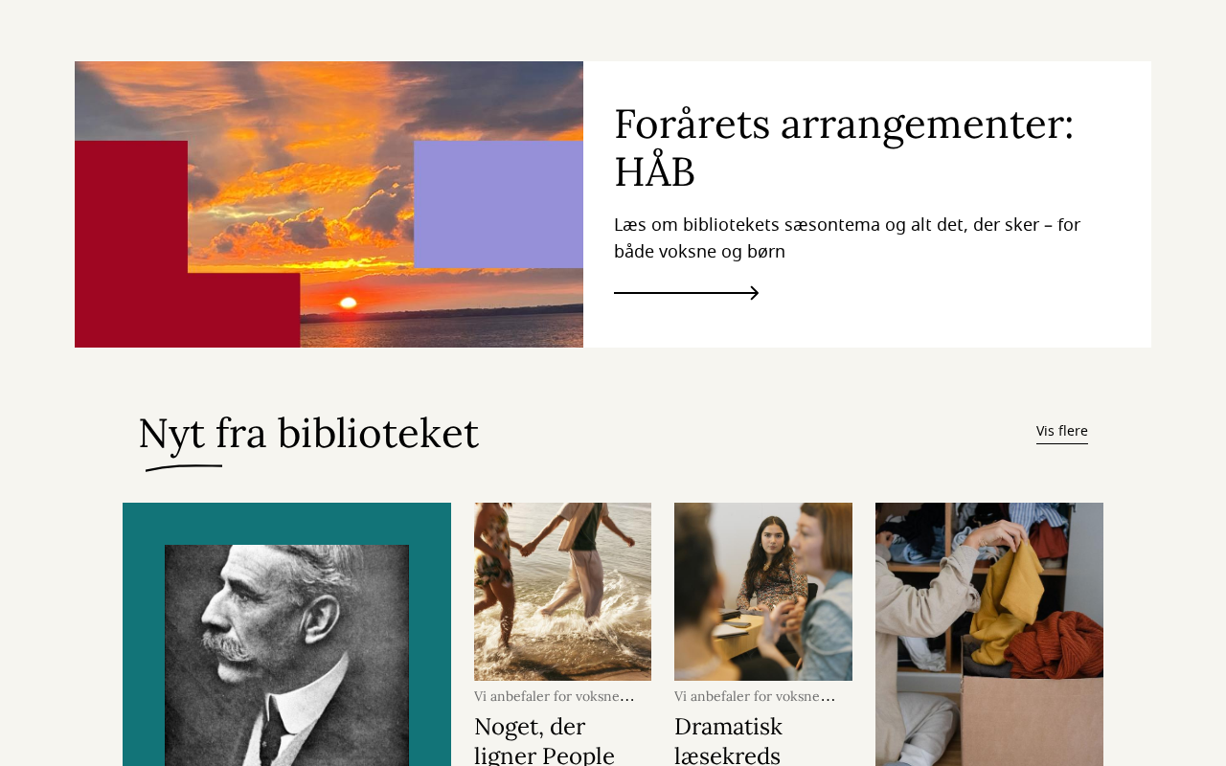
Task: Click the curved underline beneath 'Nyt'
Action: point(184,467)
